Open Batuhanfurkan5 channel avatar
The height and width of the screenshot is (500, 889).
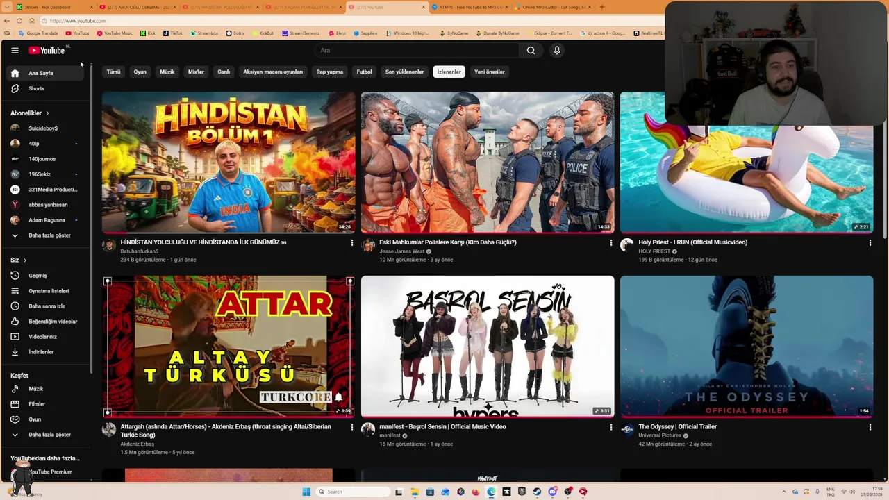[108, 244]
